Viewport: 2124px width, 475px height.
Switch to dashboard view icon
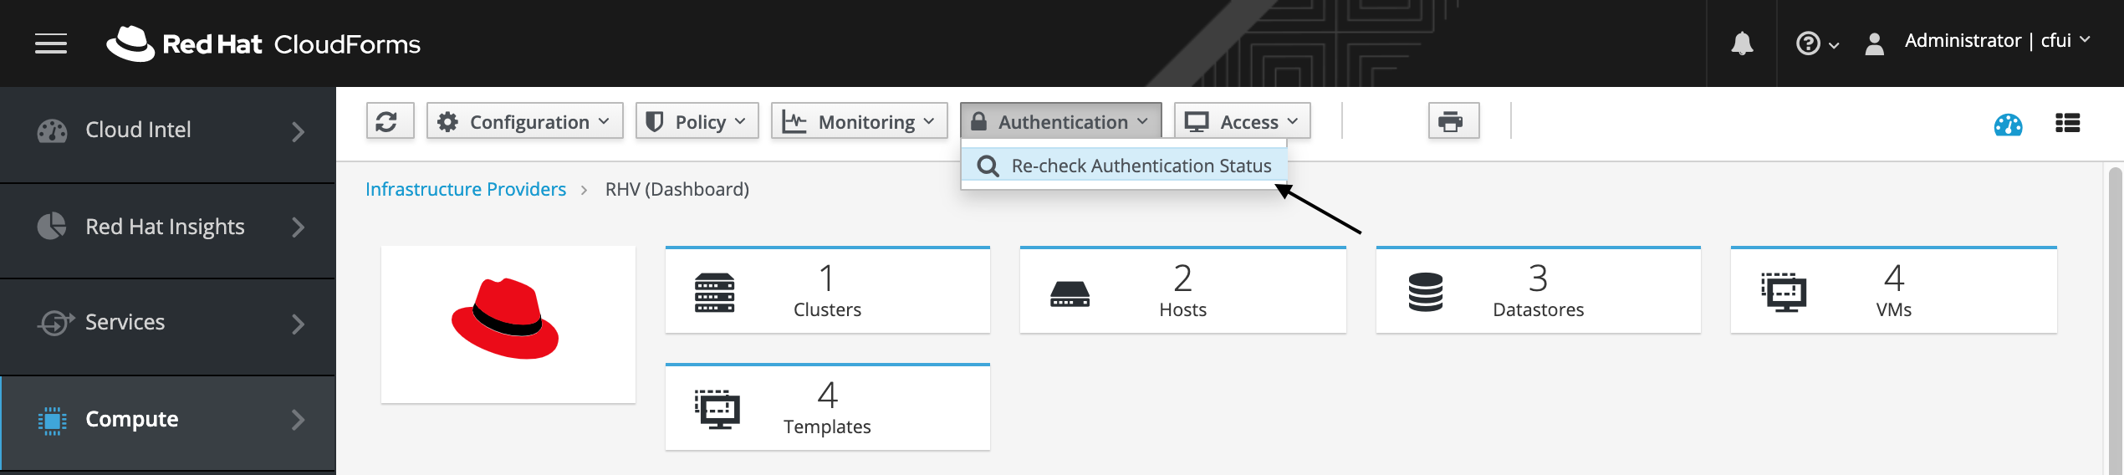[2008, 125]
